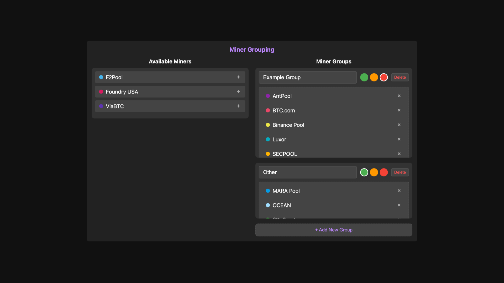Click the MARA Pool entry
This screenshot has width=504, height=283.
(334, 191)
